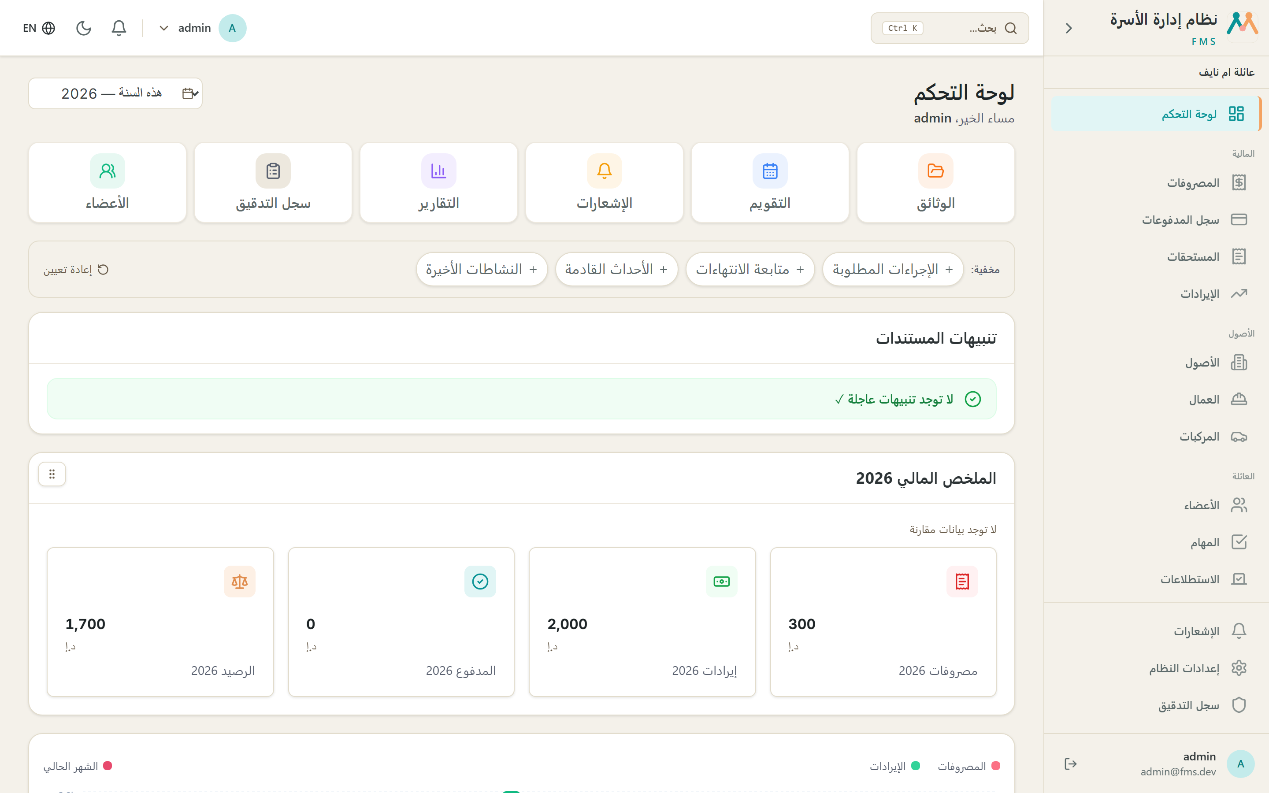Click لا توجد تنبيهات عاجلة alert banner
This screenshot has height=793, width=1269.
pyautogui.click(x=521, y=399)
